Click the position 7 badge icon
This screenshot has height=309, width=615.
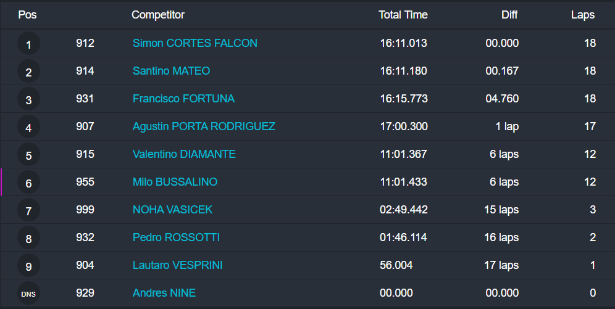[x=28, y=211]
